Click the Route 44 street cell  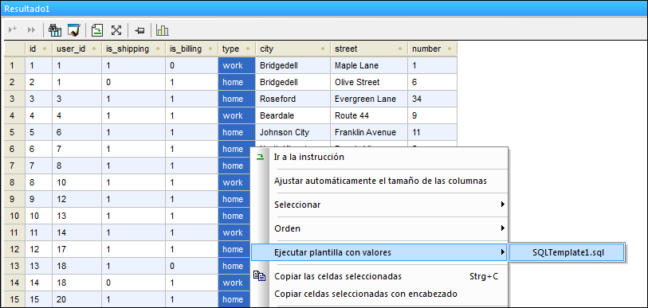(x=368, y=115)
